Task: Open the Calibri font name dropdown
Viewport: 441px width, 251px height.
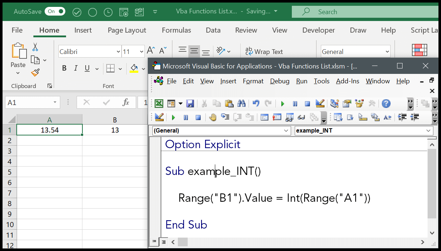Action: click(118, 52)
